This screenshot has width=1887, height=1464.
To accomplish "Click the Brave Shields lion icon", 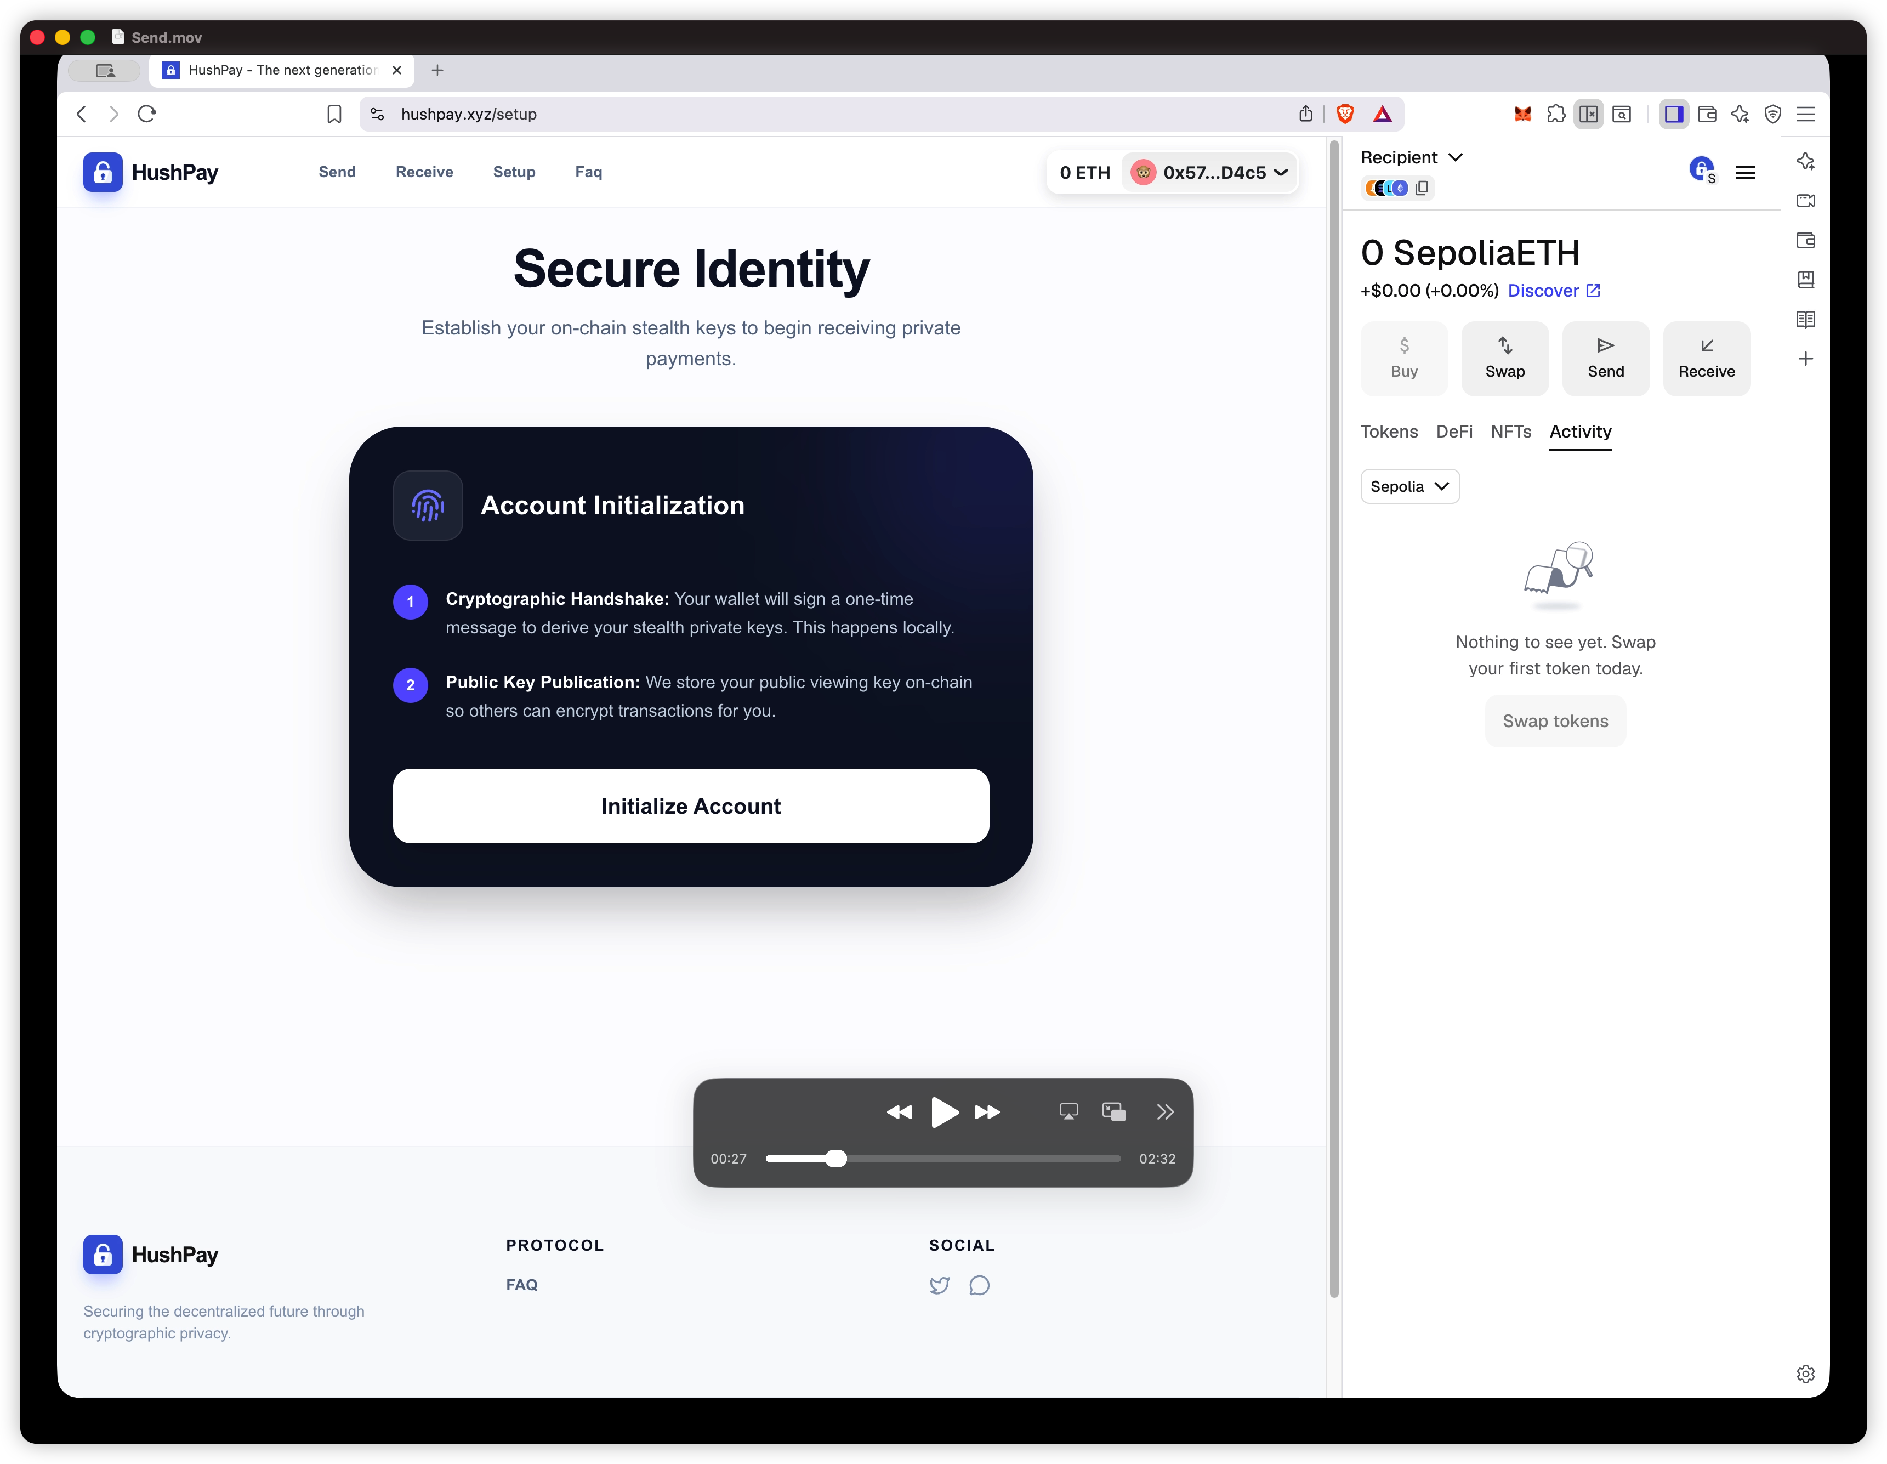I will point(1344,113).
